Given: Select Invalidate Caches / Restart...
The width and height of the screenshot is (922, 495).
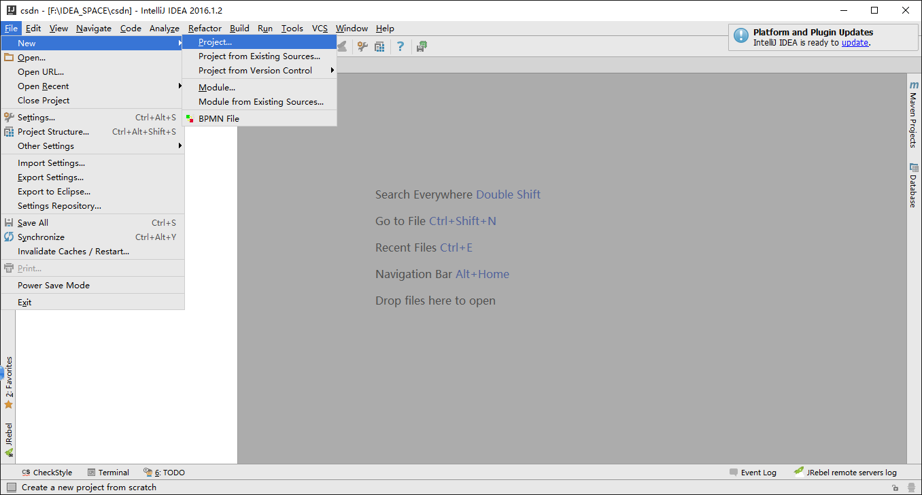Looking at the screenshot, I should click(92, 252).
